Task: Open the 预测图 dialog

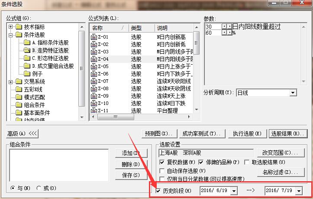Action: coord(159,134)
